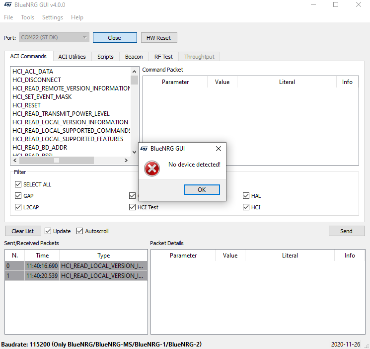Click Command Packet Parameter column header
The width and height of the screenshot is (370, 349).
click(175, 82)
